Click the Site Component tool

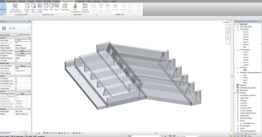(x=75, y=8)
